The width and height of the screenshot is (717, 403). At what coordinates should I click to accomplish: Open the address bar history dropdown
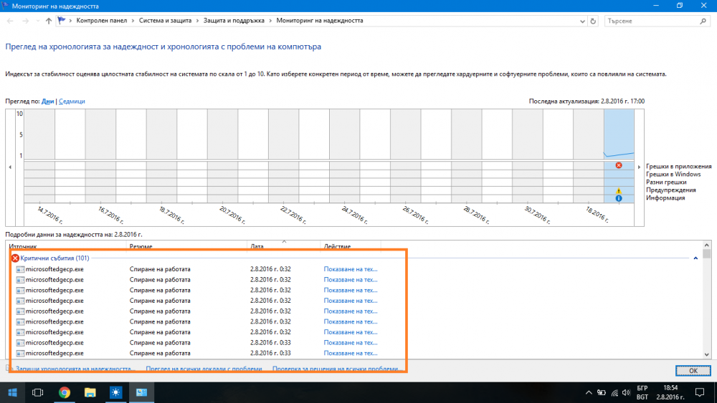[x=582, y=21]
